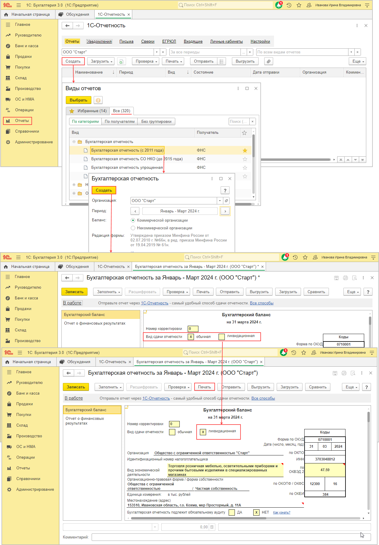Uncheck the ликвидационная box in bottommost report window
The width and height of the screenshot is (379, 545).
tap(203, 432)
